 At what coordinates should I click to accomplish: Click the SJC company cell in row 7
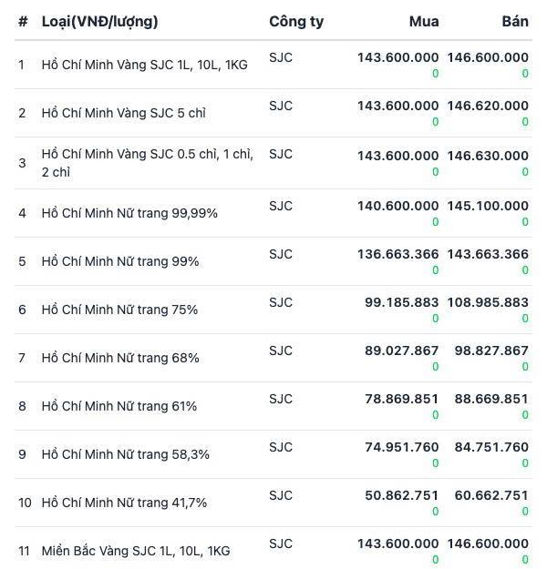281,351
